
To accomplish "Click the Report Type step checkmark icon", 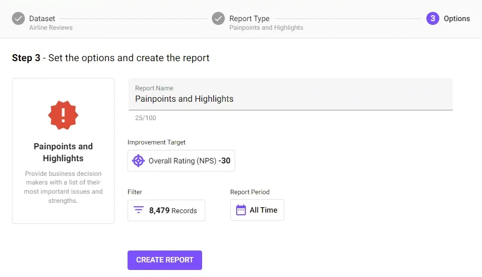I will tap(218, 18).
